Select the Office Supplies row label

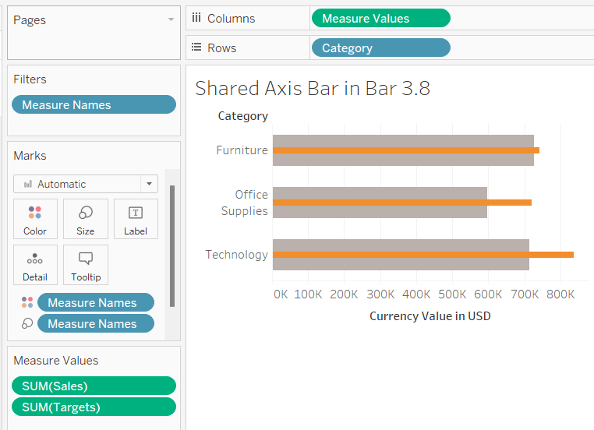[x=244, y=203]
